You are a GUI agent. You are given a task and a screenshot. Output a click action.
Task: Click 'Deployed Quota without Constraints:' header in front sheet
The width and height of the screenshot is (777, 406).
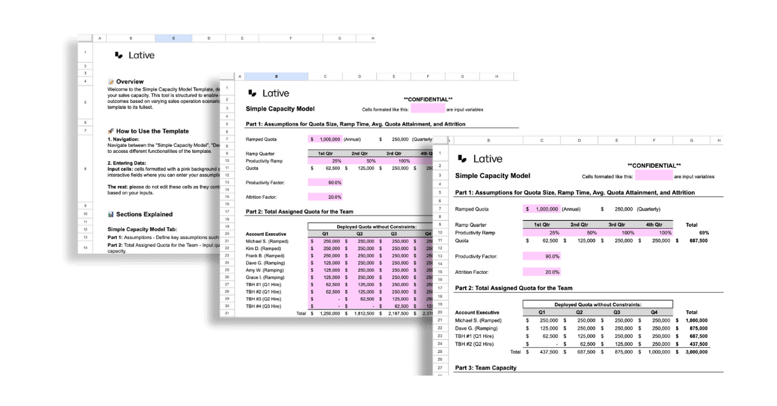[x=598, y=304]
